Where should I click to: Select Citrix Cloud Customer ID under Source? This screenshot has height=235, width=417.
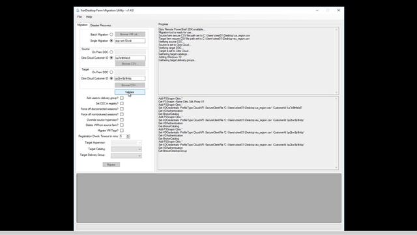111,58
